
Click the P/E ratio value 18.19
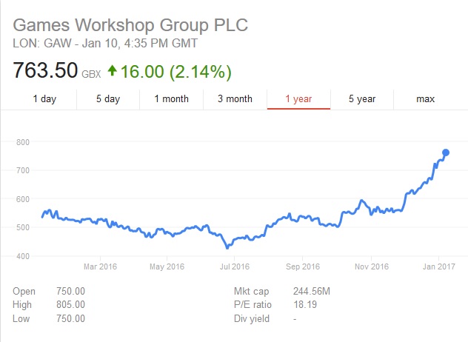(305, 305)
